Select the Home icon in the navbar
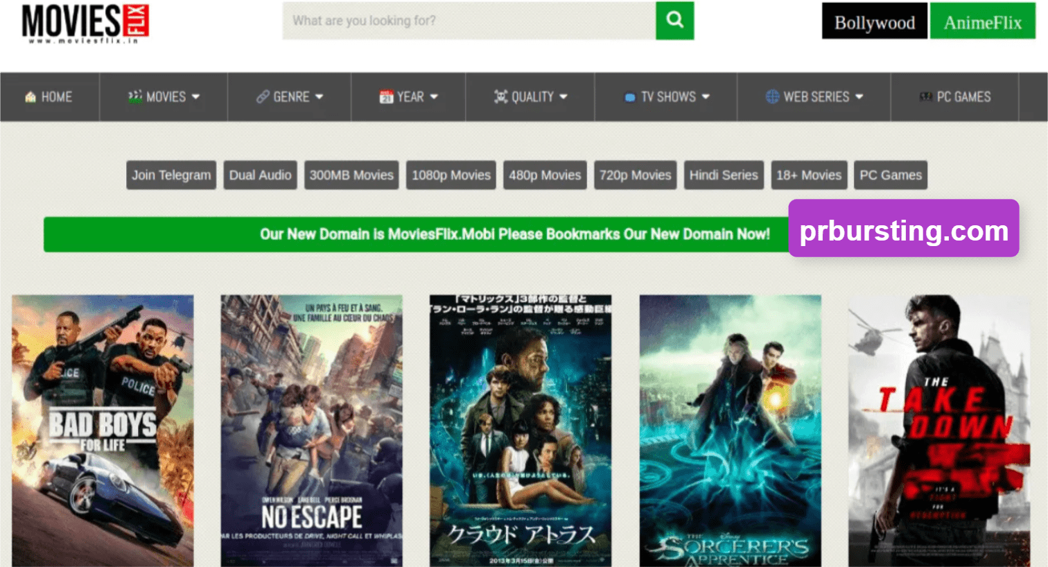Viewport: 1048px width, 567px height. pos(30,97)
